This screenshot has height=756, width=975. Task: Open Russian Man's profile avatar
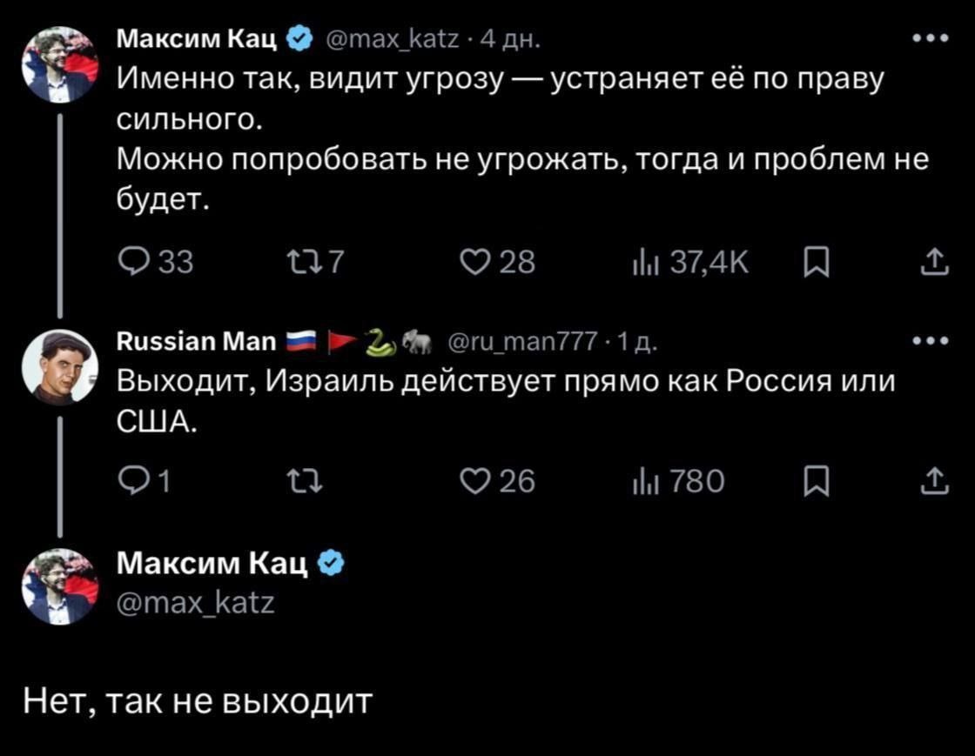pos(60,367)
